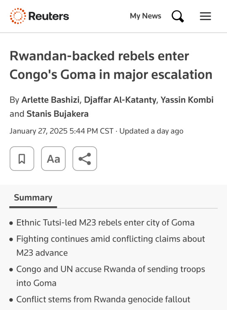The width and height of the screenshot is (227, 310).
Task: Click the 'Fighting continues' summary bullet
Action: (x=111, y=246)
